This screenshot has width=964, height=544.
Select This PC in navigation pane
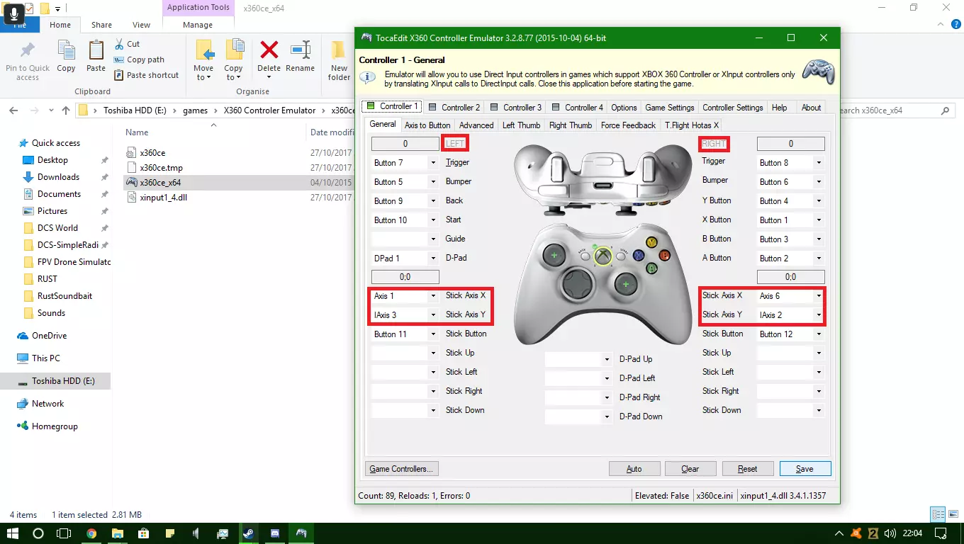pyautogui.click(x=46, y=358)
